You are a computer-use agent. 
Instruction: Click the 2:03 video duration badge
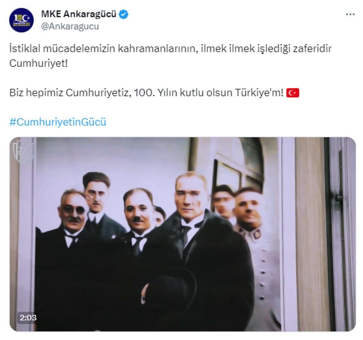coord(28,318)
